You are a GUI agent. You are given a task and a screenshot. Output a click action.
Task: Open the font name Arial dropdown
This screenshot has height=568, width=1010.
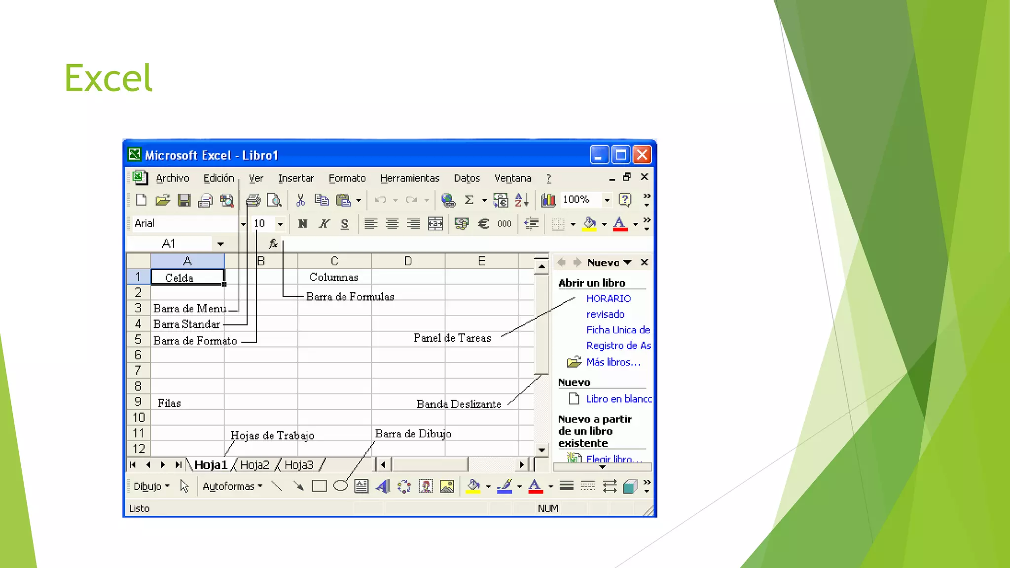[x=243, y=224]
